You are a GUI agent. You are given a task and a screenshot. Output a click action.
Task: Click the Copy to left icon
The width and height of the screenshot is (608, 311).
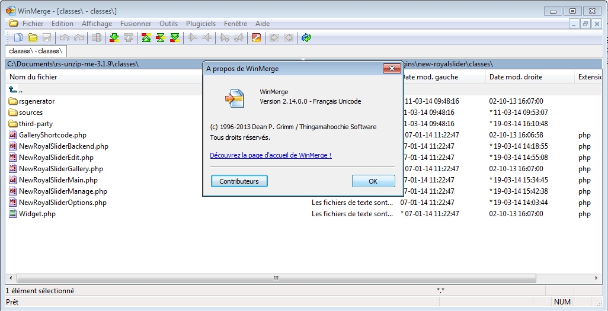coord(207,37)
